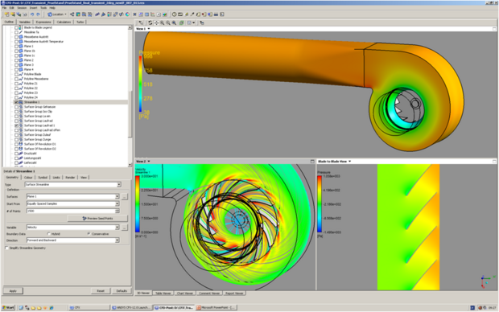This screenshot has height=312, width=499.
Task: Click the Apply button
Action: pyautogui.click(x=13, y=291)
